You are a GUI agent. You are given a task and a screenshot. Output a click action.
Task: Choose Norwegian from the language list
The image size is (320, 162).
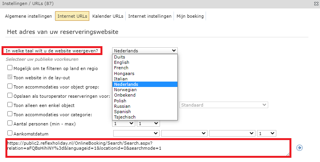pos(145,90)
